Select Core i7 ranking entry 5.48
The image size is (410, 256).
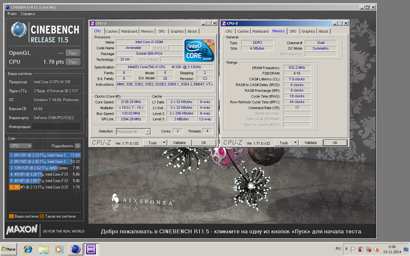(x=45, y=174)
